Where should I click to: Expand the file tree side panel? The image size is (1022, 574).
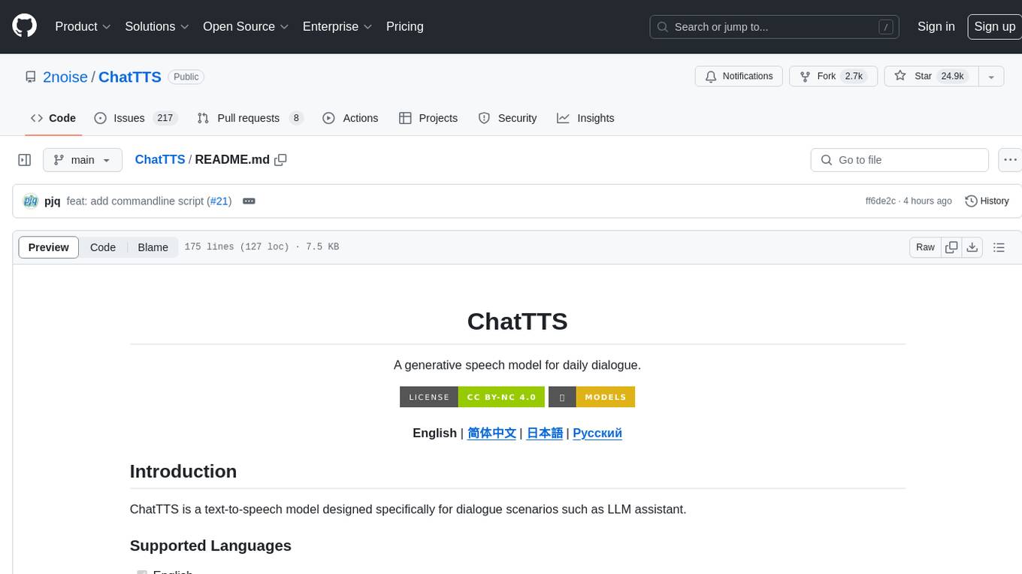[25, 160]
